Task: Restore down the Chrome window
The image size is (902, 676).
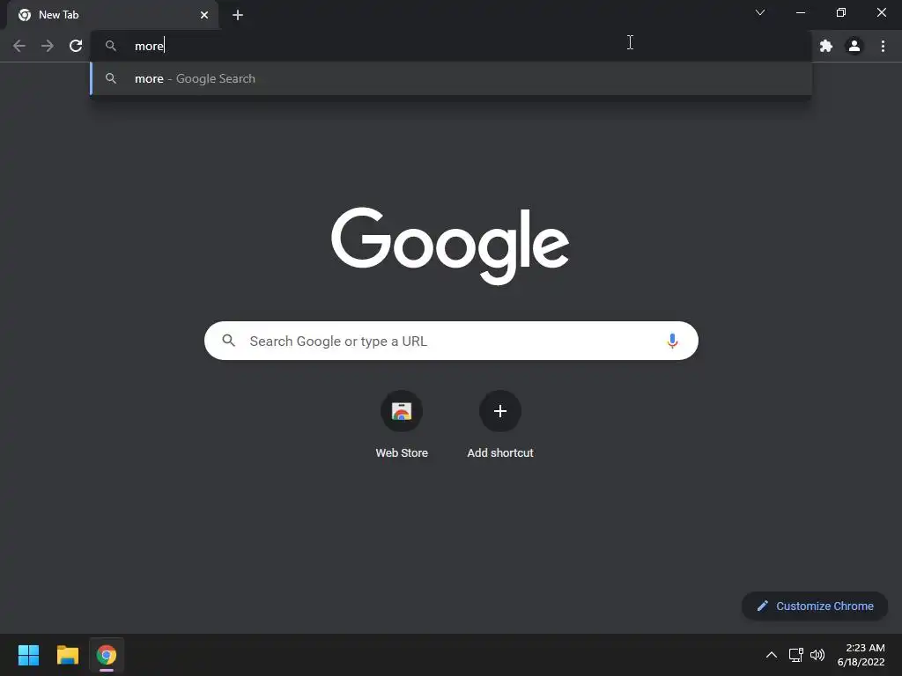Action: point(841,12)
